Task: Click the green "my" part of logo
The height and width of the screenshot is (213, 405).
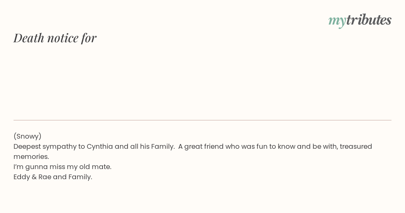Action: (x=337, y=21)
